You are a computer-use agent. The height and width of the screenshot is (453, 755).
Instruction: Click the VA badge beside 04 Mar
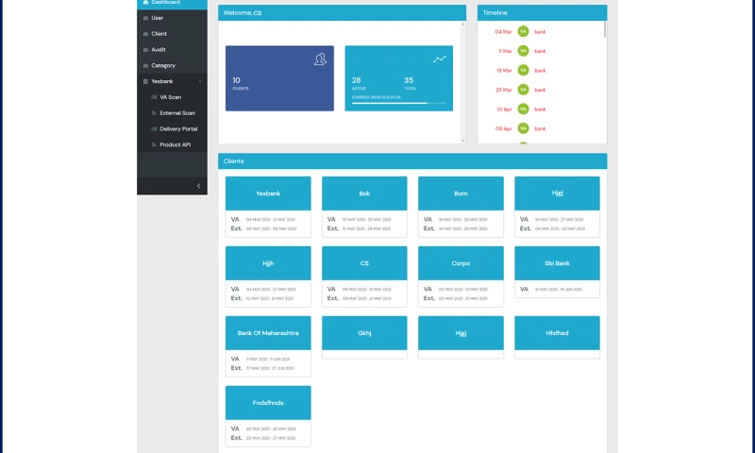pyautogui.click(x=523, y=31)
